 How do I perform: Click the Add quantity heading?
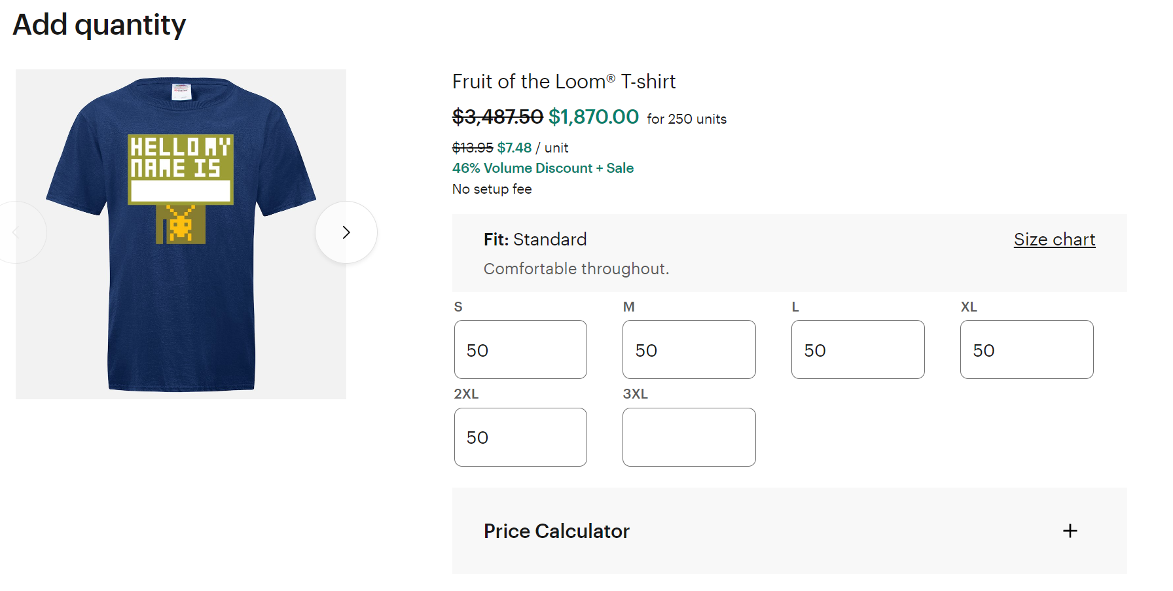(99, 25)
